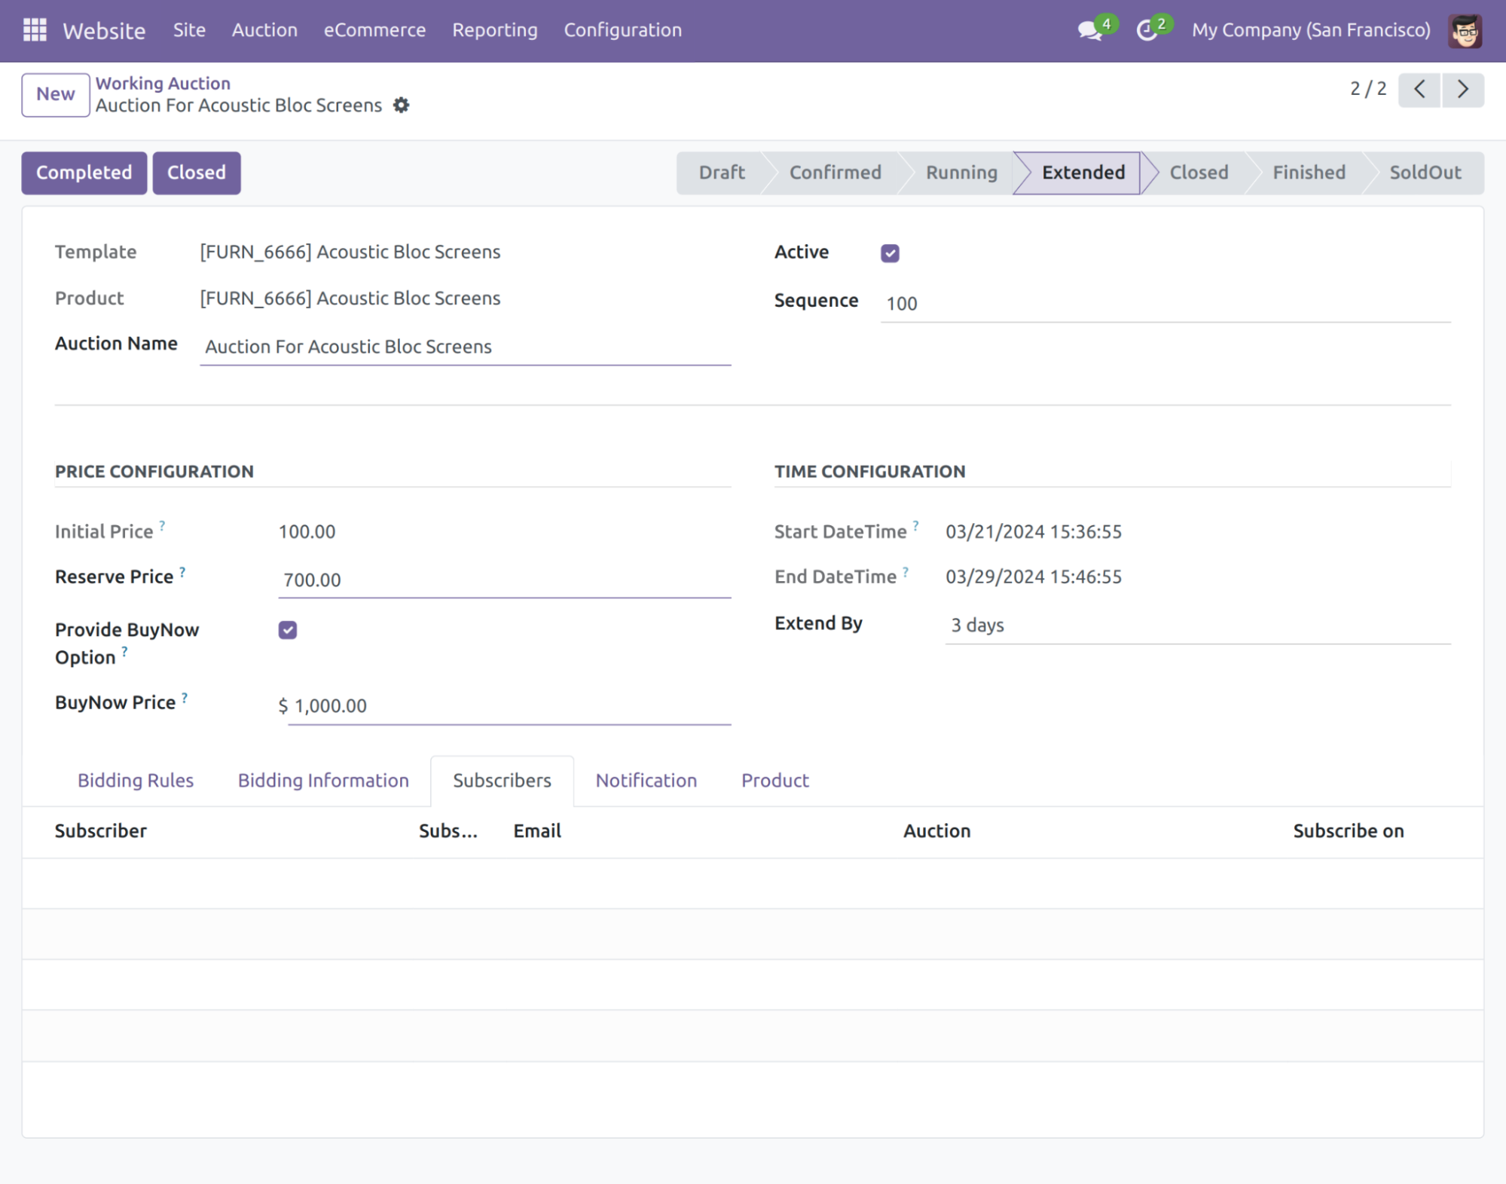Image resolution: width=1506 pixels, height=1184 pixels.
Task: Show help tooltip for BuyNow Price
Action: [185, 698]
